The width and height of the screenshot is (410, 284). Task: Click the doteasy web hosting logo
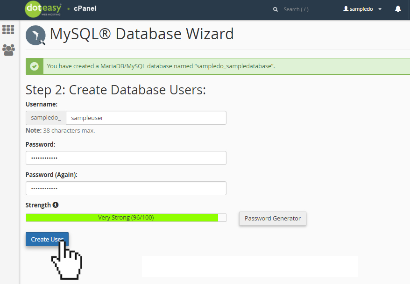(x=43, y=9)
